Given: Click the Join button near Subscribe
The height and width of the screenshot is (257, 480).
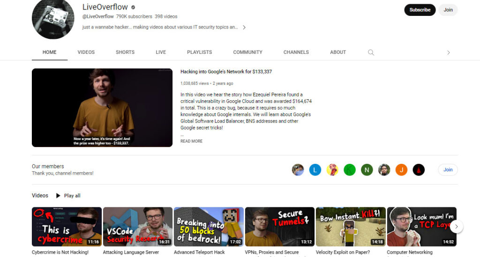Looking at the screenshot, I should tap(448, 10).
